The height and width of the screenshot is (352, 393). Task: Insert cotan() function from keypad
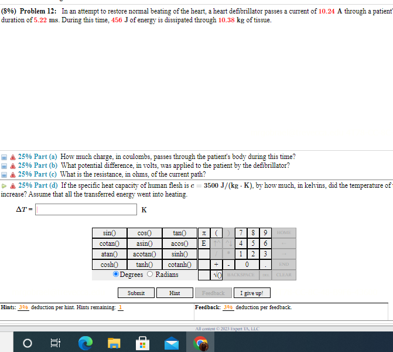coord(110,243)
